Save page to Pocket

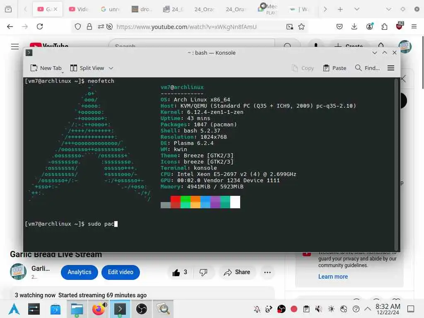tap(340, 26)
